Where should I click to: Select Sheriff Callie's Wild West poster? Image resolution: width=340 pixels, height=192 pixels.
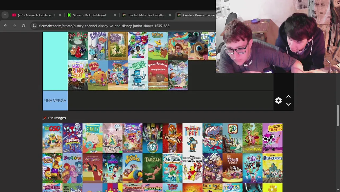118,75
